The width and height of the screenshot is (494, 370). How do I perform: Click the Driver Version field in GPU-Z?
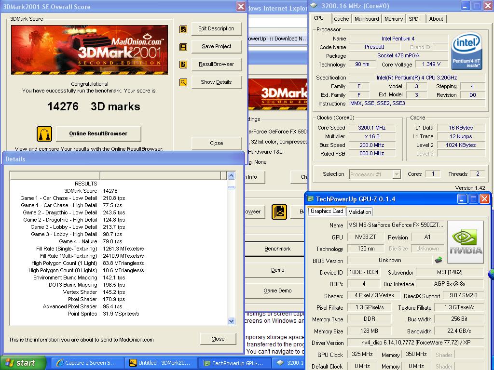[415, 343]
